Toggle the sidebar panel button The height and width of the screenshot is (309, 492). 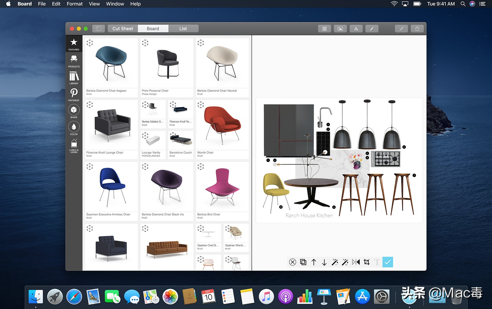coord(99,29)
